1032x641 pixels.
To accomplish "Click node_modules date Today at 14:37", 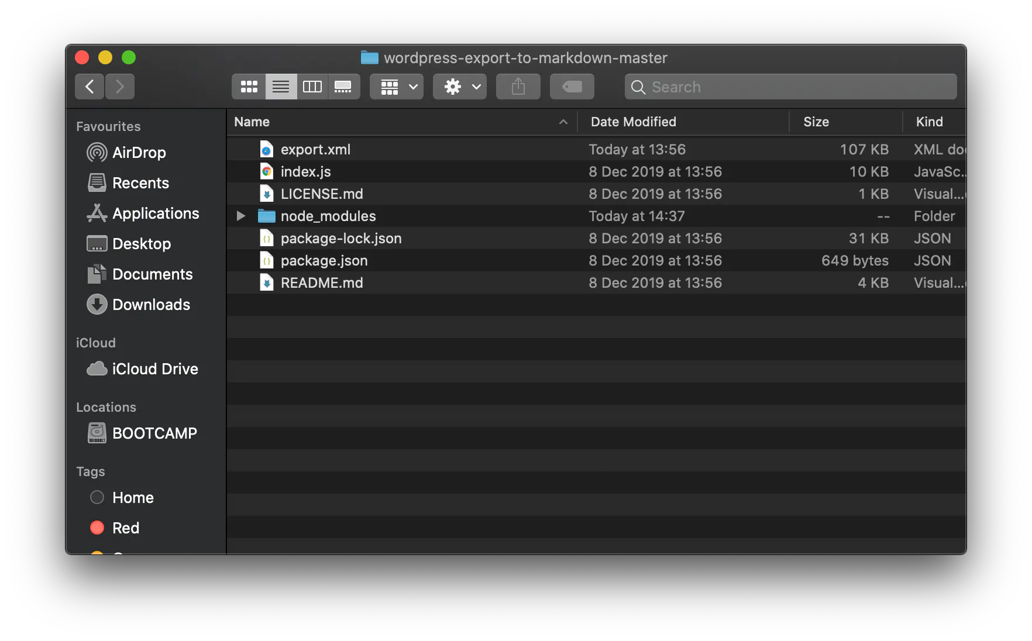I will pos(637,216).
